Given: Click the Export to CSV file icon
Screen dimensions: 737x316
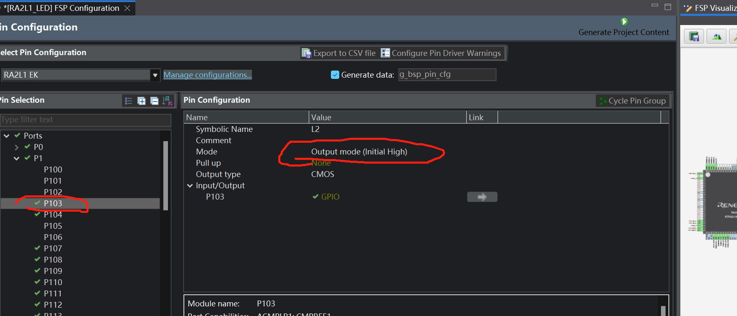Looking at the screenshot, I should 306,53.
